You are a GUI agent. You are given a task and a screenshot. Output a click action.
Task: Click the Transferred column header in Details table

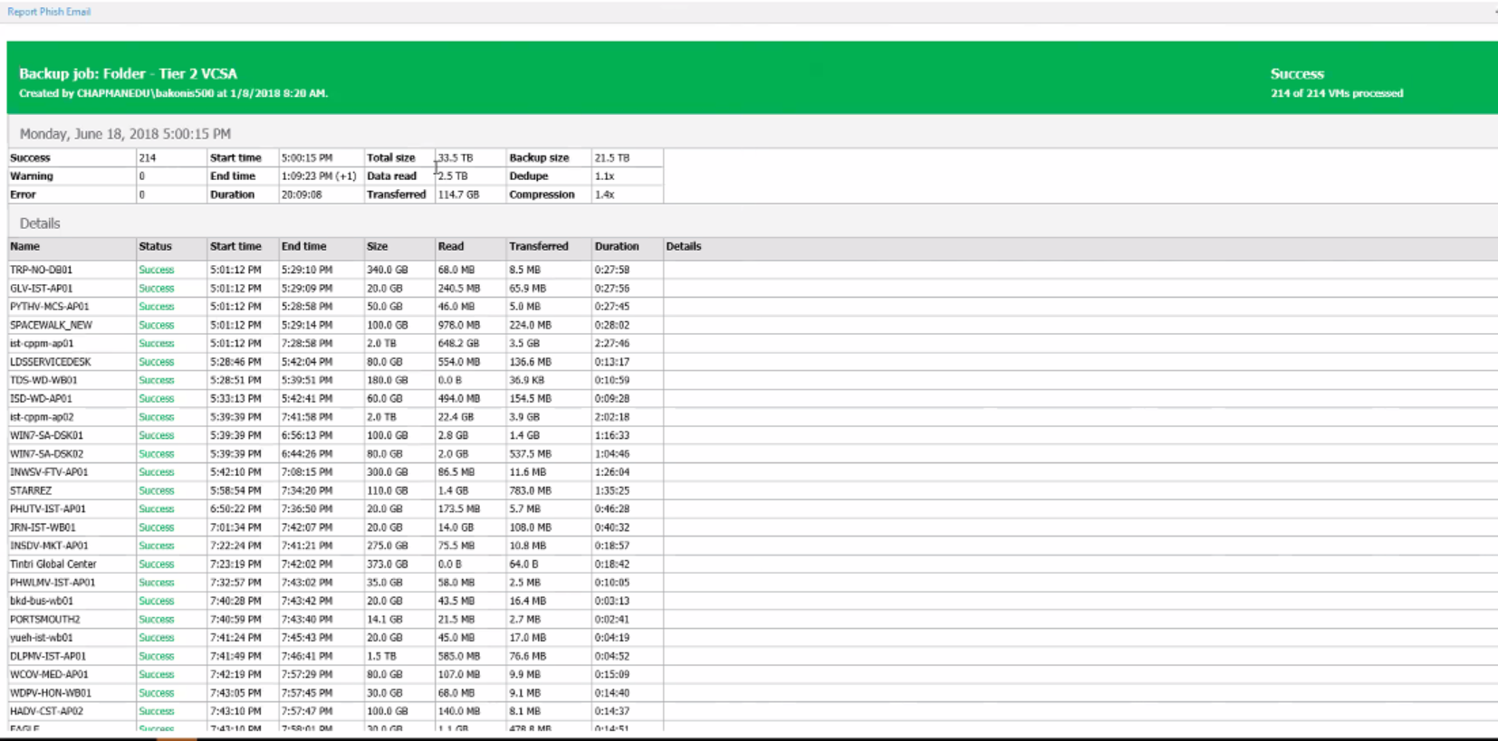[x=538, y=246]
